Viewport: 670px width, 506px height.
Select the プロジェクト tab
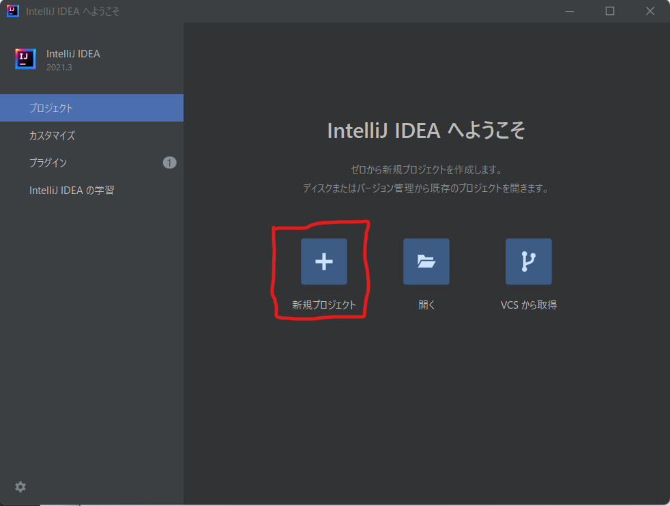tap(91, 108)
